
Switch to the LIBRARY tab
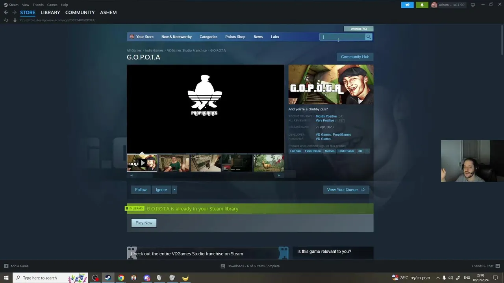point(50,13)
